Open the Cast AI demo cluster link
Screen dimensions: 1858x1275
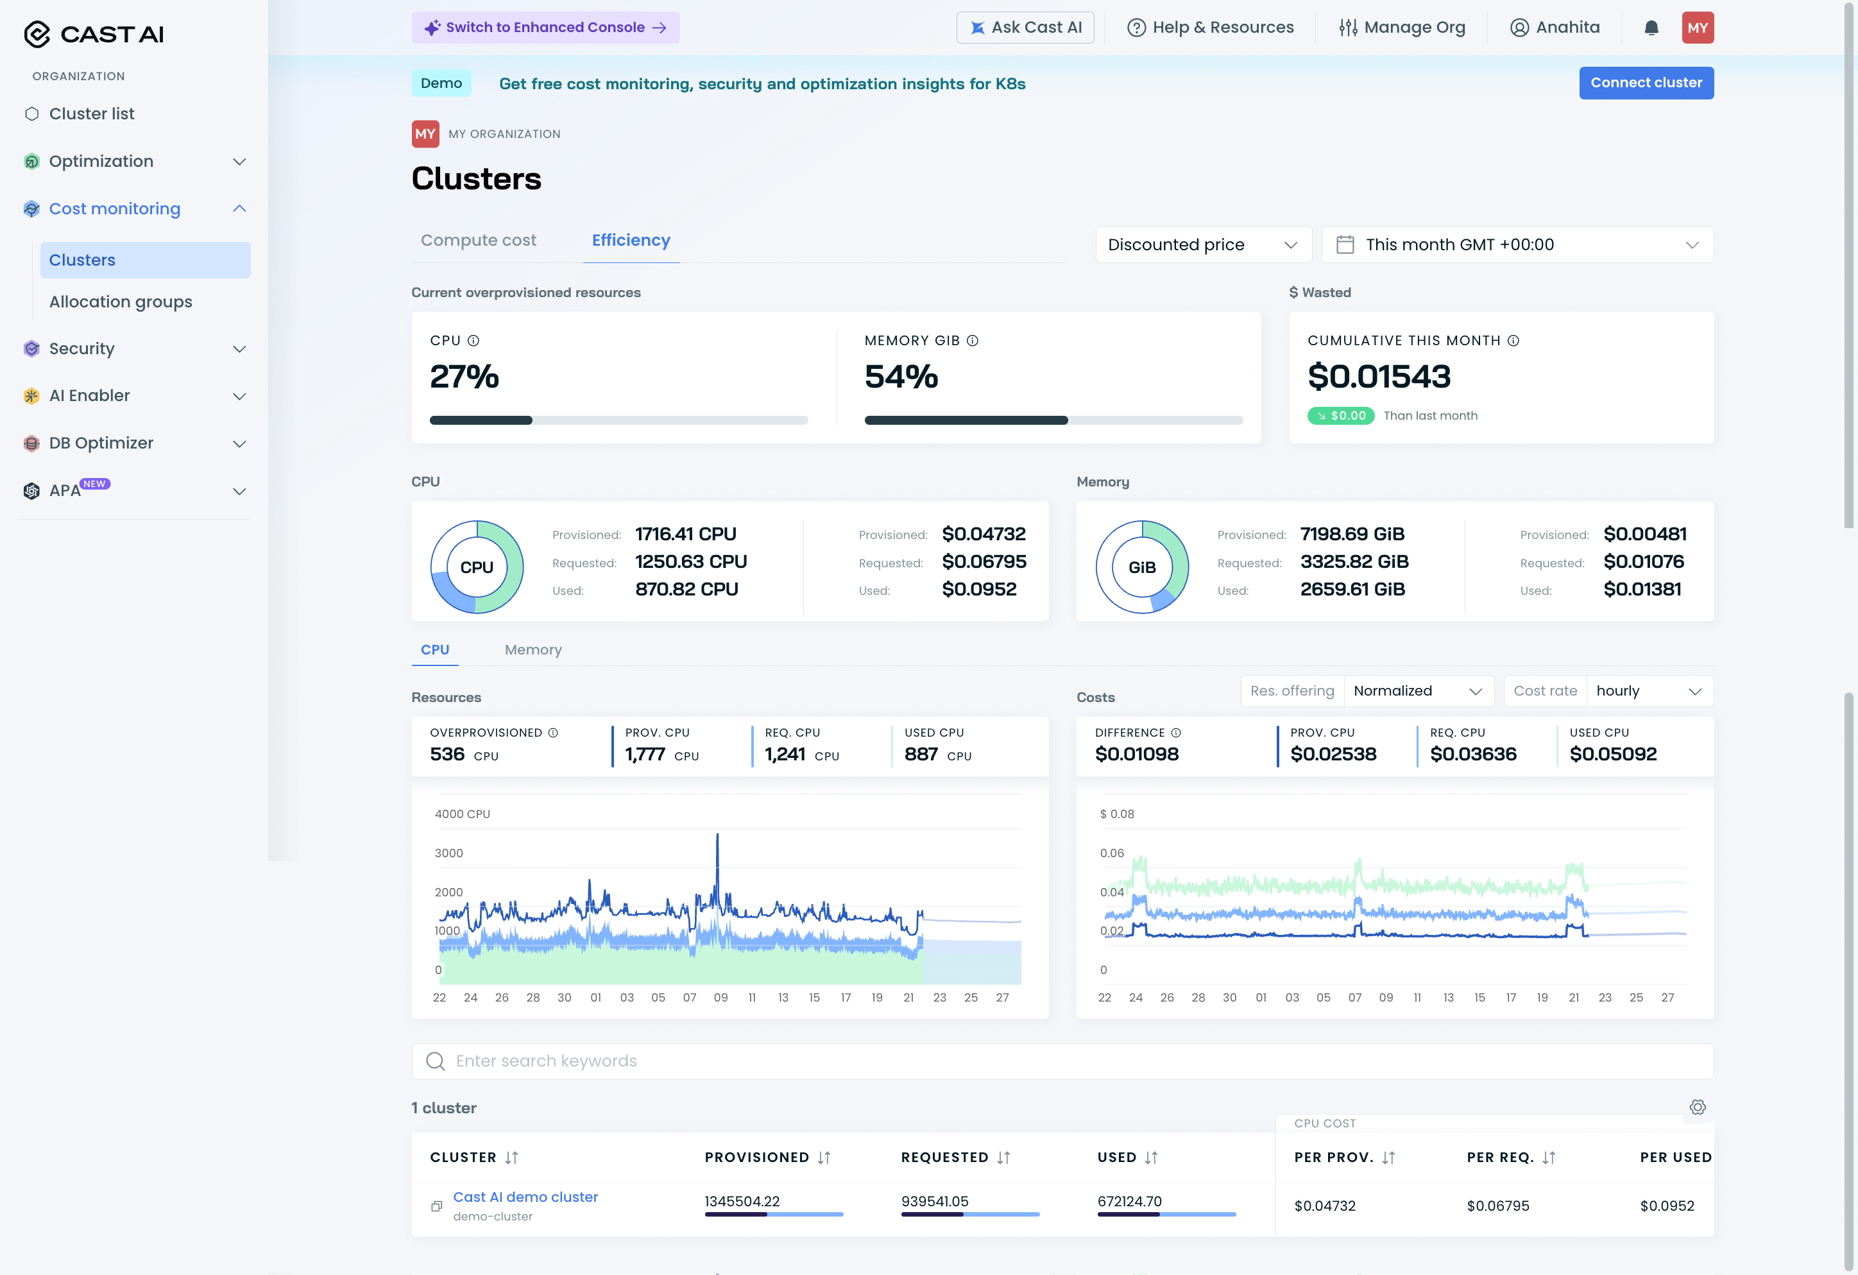(x=525, y=1197)
